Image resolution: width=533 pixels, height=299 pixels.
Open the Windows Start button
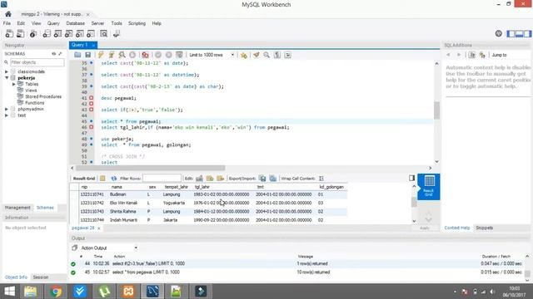[9, 292]
